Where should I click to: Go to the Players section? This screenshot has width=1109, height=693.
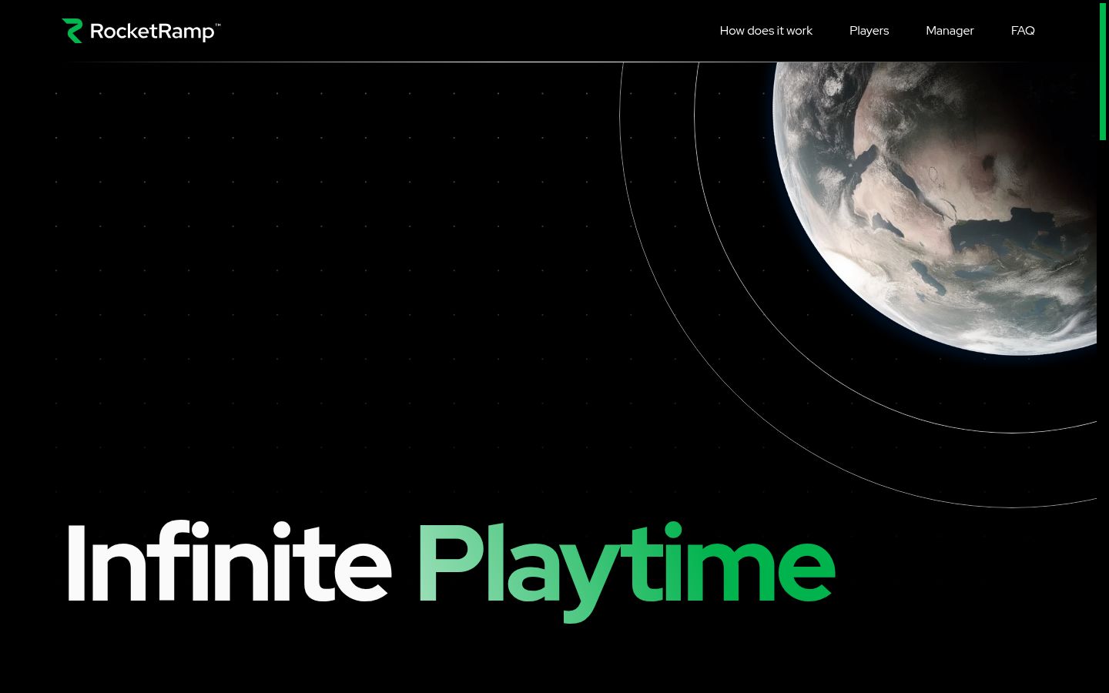pos(869,31)
